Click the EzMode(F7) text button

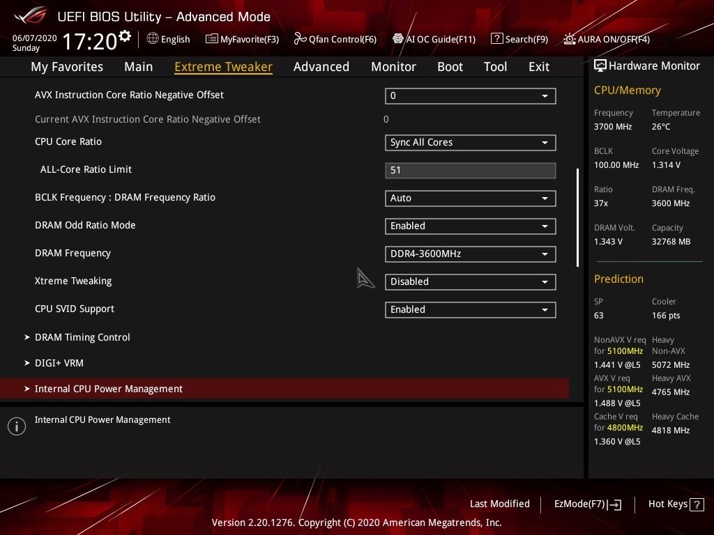click(579, 504)
